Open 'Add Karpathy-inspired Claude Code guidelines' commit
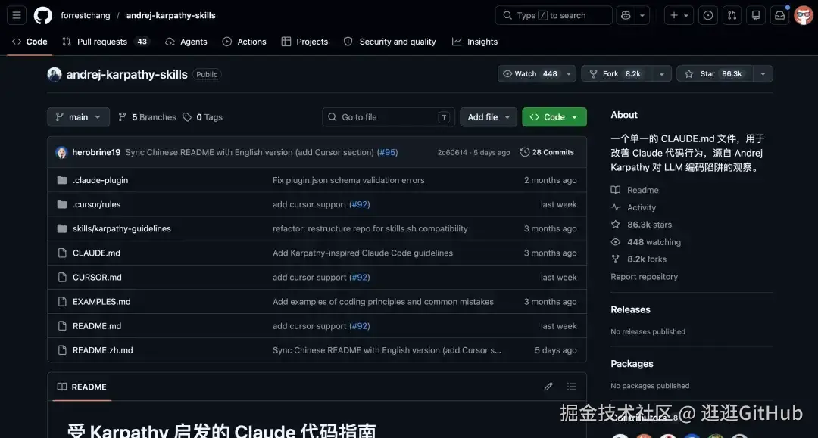 (363, 253)
